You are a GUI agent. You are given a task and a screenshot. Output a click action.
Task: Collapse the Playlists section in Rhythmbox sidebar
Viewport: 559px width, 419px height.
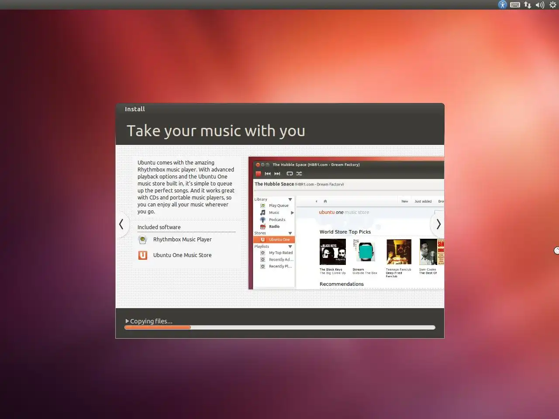pos(290,247)
